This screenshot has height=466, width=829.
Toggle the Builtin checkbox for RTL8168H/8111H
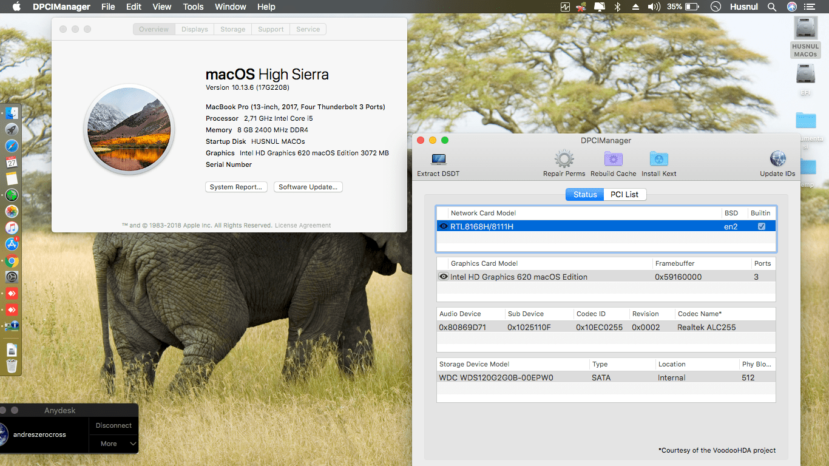[x=762, y=226]
